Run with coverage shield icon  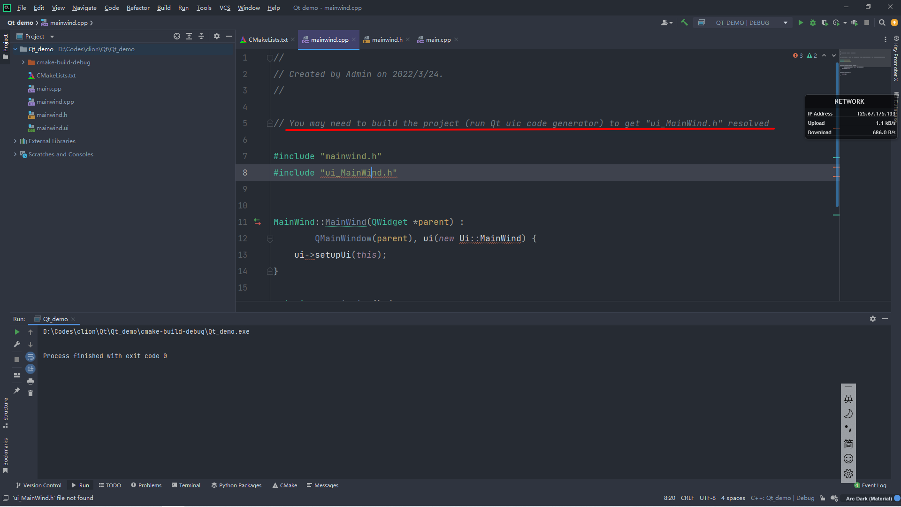tap(825, 23)
